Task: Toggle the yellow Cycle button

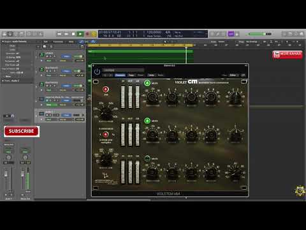Action: [x=94, y=34]
